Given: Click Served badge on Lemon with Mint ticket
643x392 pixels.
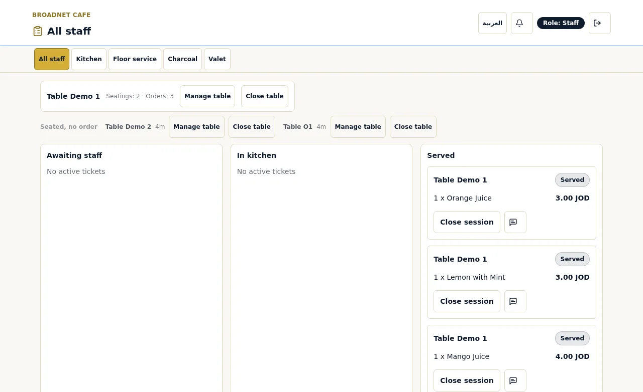Looking at the screenshot, I should 572,259.
